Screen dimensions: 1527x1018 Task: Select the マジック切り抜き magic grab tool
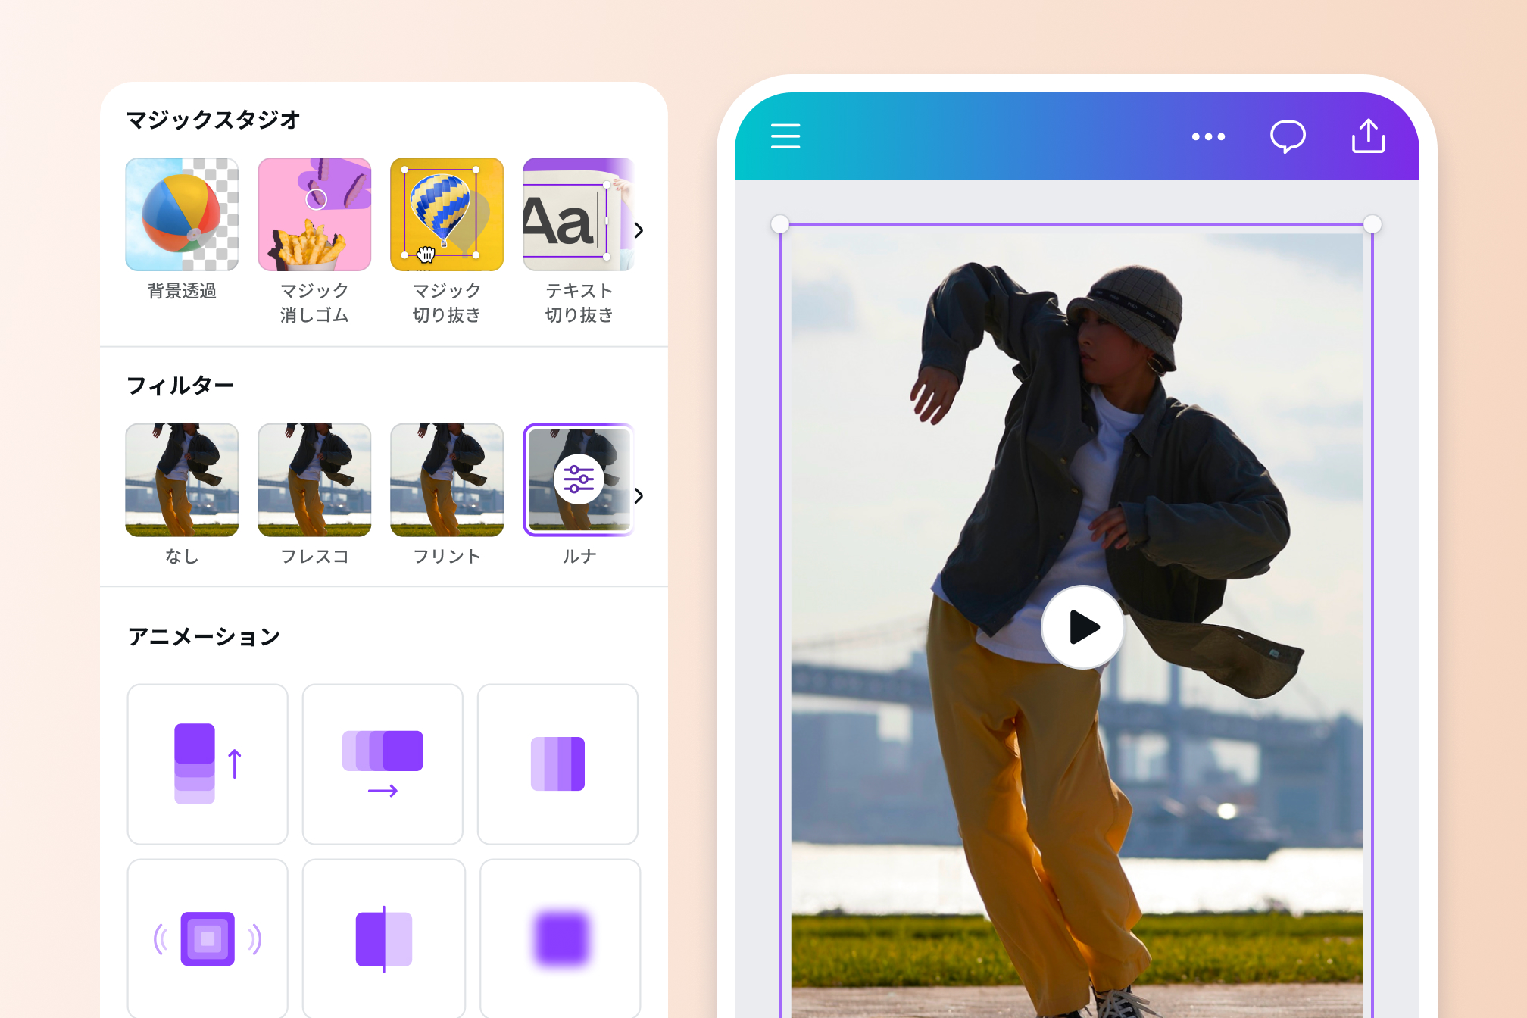(x=447, y=214)
